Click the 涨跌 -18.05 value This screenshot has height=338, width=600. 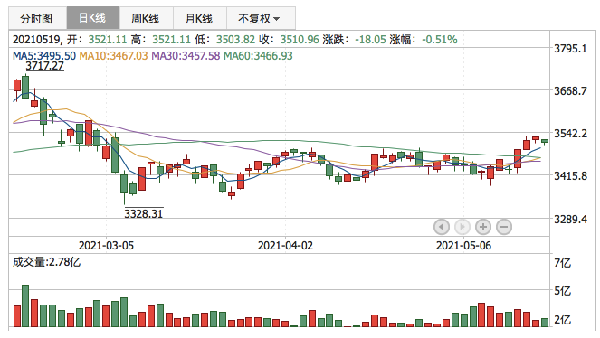point(370,40)
